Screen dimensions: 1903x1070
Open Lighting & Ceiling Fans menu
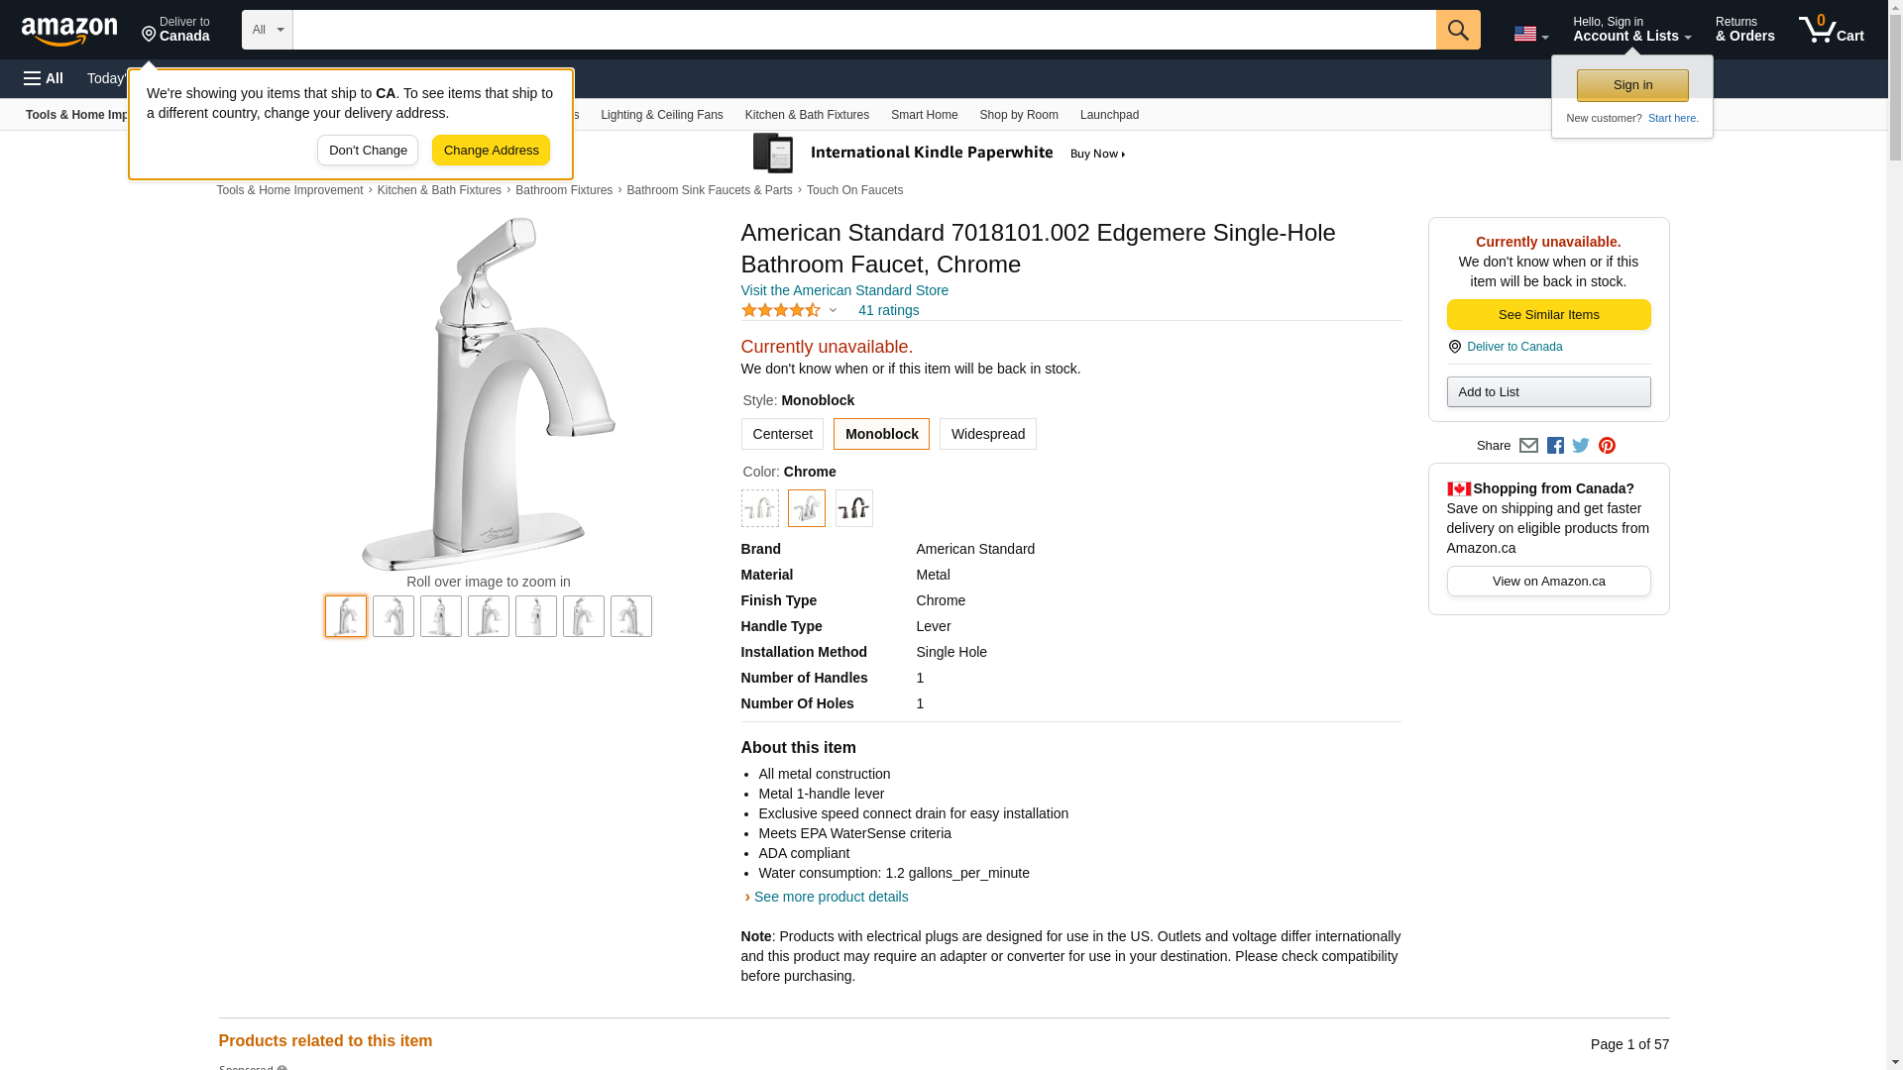pos(661,115)
